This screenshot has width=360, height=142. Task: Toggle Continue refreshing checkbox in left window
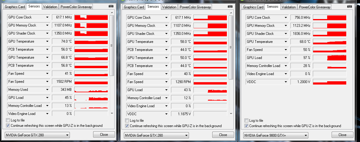coord(8,126)
